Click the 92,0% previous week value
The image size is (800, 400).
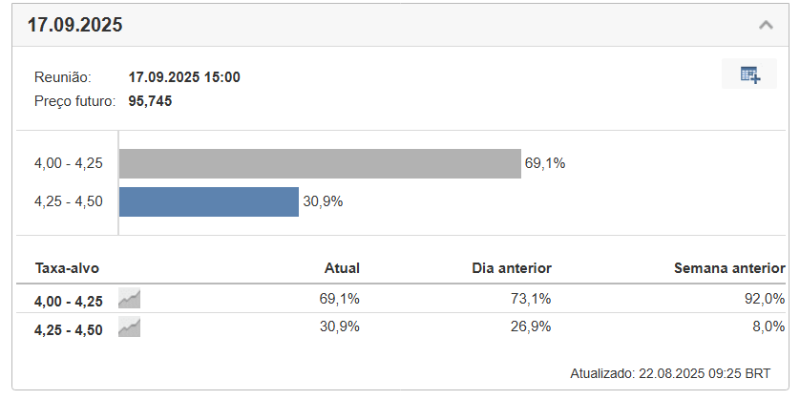point(765,299)
